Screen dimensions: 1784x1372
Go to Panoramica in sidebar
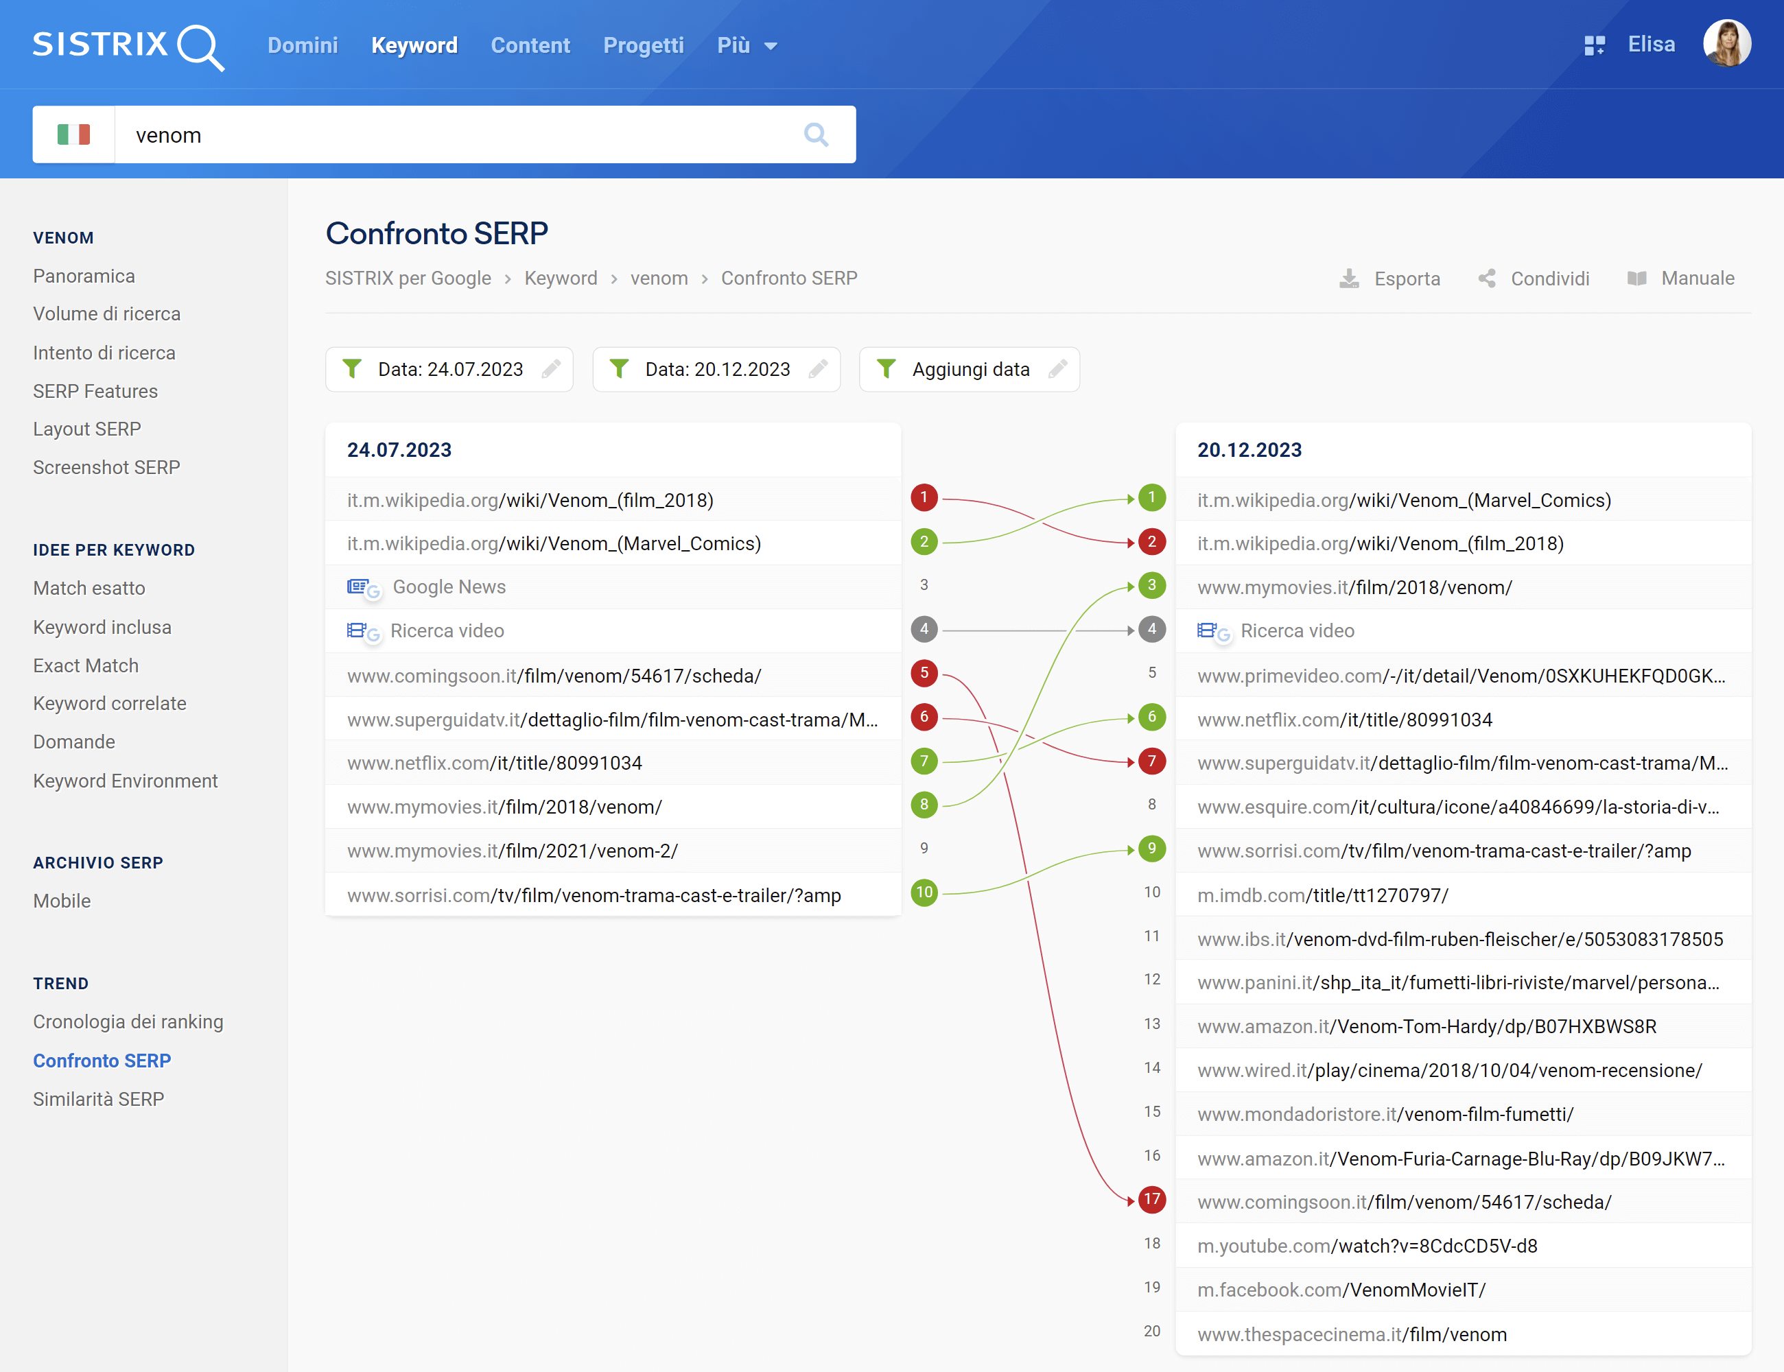(x=84, y=276)
